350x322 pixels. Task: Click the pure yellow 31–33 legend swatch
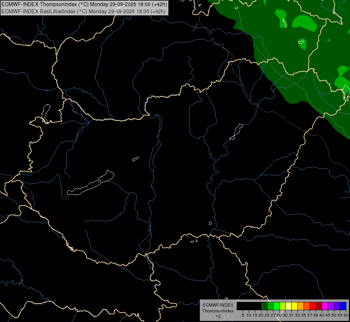pyautogui.click(x=295, y=306)
